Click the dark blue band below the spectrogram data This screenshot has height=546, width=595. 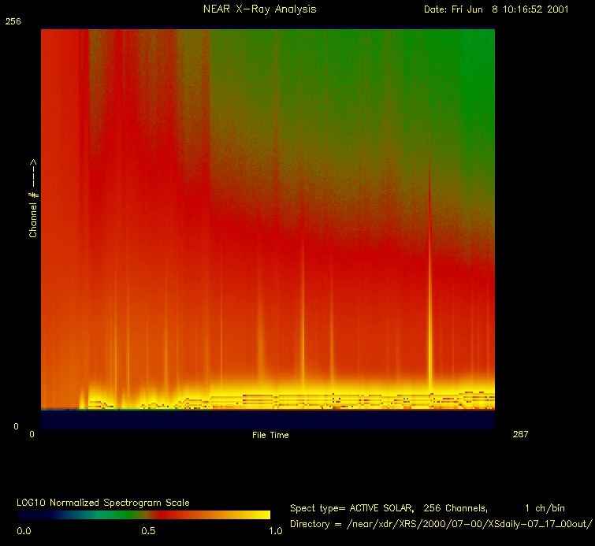pyautogui.click(x=268, y=420)
